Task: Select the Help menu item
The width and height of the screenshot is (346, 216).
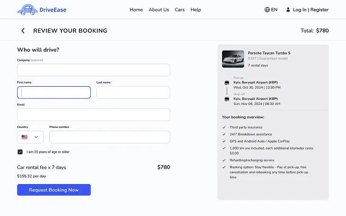Action: (x=196, y=9)
